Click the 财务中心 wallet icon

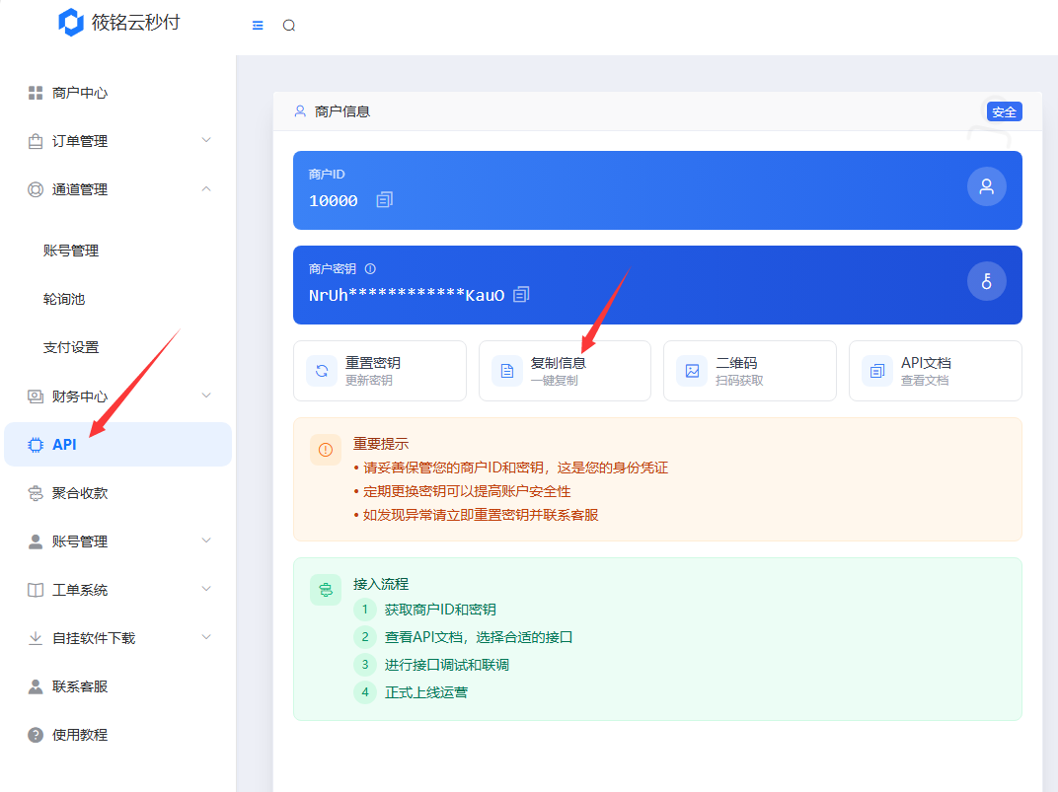coord(36,396)
